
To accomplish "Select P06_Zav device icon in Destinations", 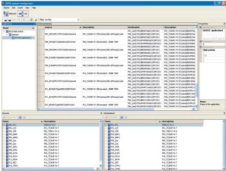I will point(109,144).
